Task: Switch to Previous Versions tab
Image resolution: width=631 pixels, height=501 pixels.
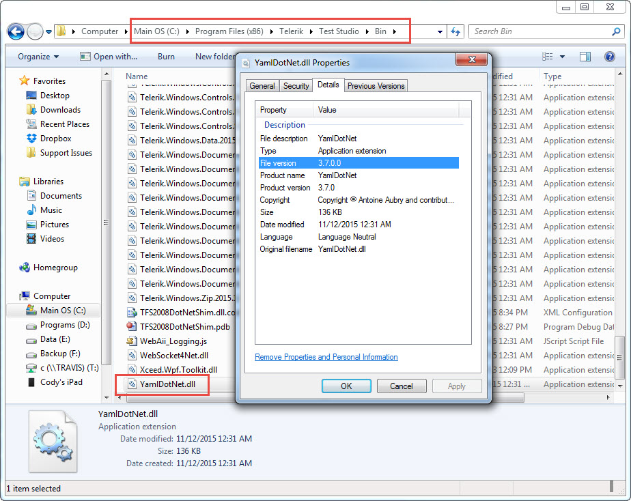Action: pyautogui.click(x=376, y=85)
